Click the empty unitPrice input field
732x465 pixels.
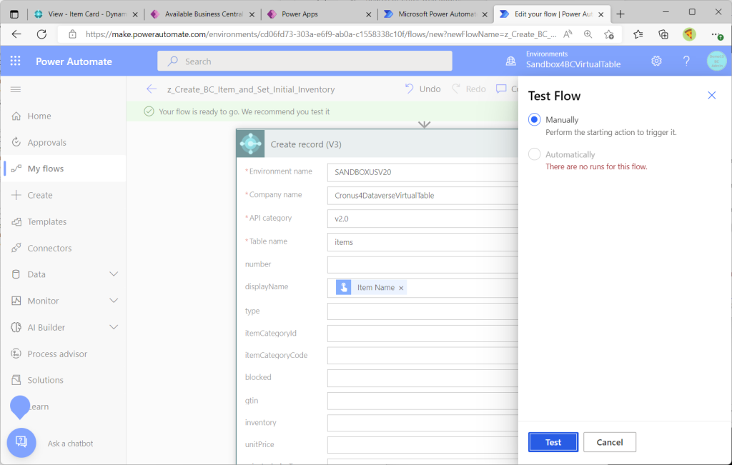(423, 445)
